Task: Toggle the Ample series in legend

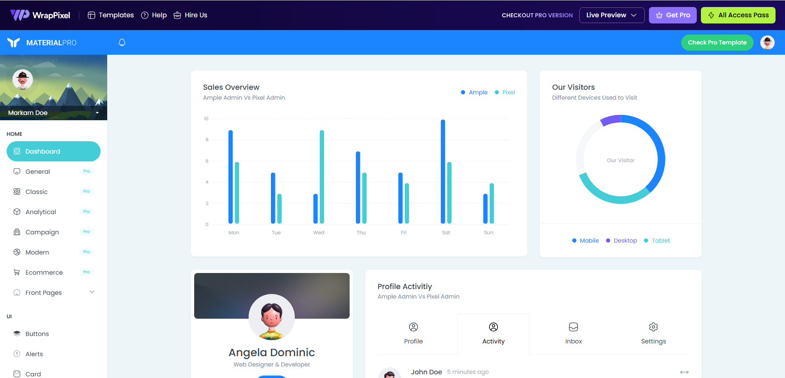Action: [474, 92]
